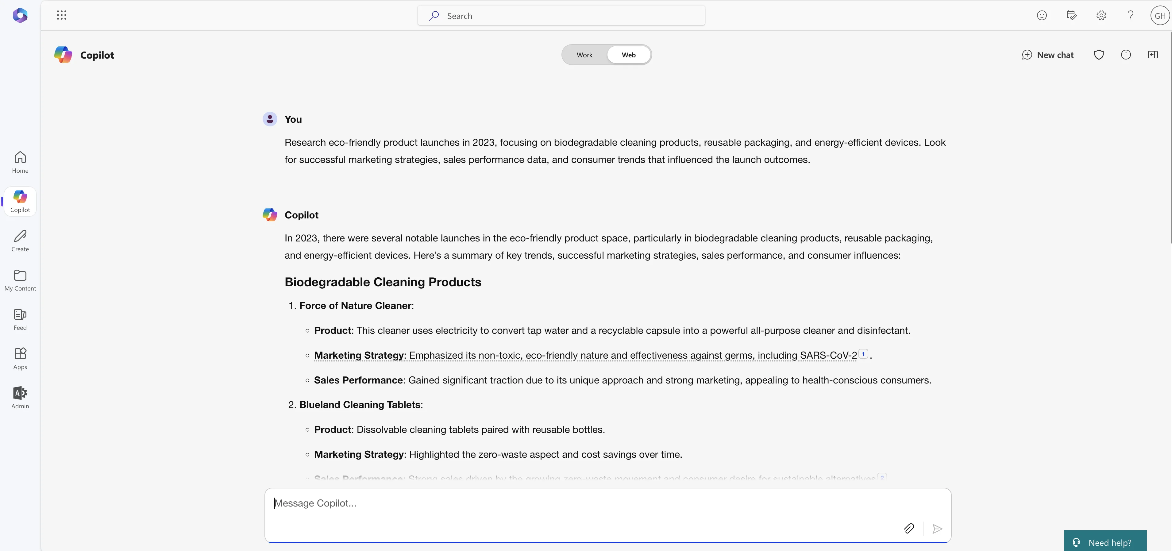Viewport: 1172px width, 551px height.
Task: Collapse the side panel icon at top right
Action: click(1152, 55)
